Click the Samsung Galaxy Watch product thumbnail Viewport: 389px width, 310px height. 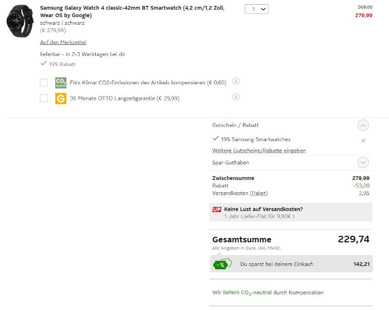coord(20,21)
